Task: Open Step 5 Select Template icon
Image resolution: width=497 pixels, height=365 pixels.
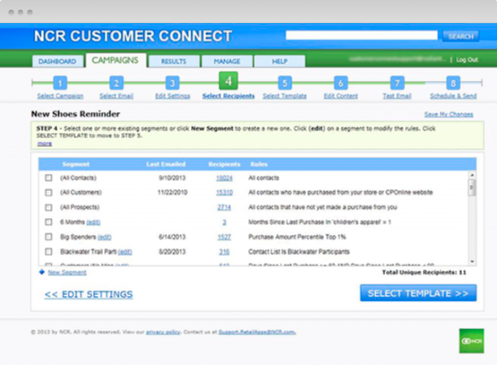Action: pyautogui.click(x=284, y=82)
